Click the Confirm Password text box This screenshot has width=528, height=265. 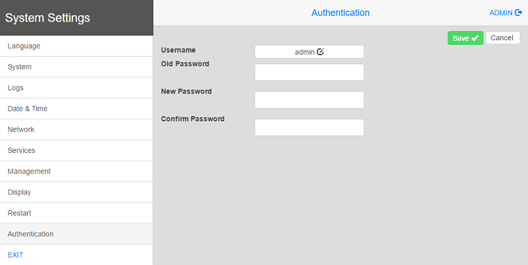(x=309, y=127)
